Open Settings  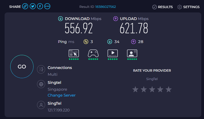tap(188, 7)
